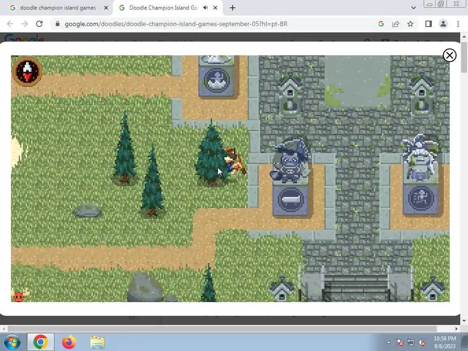This screenshot has width=468, height=351.
Task: Select the Doodle Champion Island Games active tab
Action: click(163, 8)
